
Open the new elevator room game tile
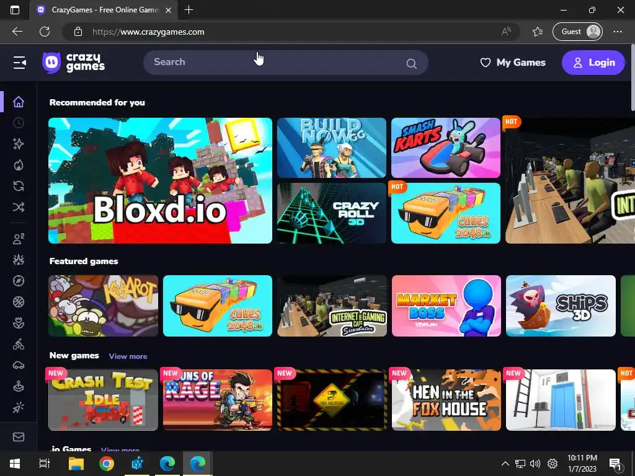[x=561, y=400]
